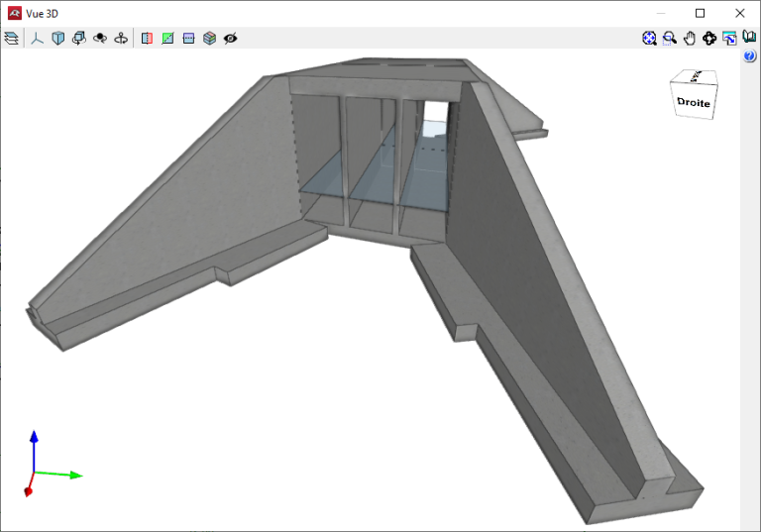Activate the hand pan tool
The width and height of the screenshot is (761, 532).
pos(690,38)
